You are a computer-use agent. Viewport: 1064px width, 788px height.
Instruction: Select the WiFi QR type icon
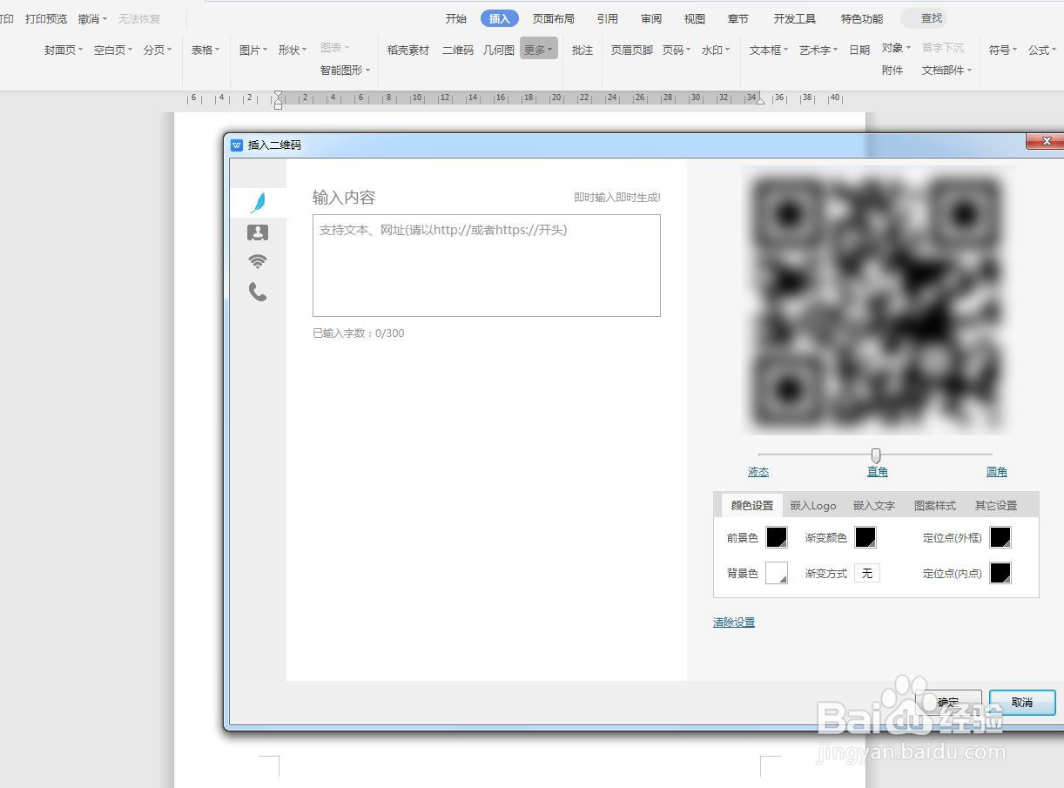(258, 261)
